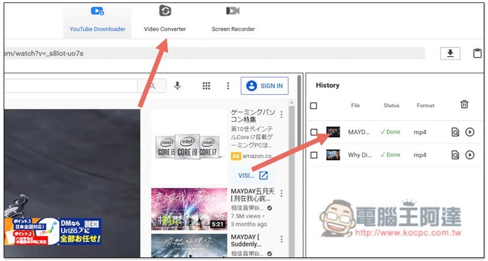Check the Why Di... row checkbox
488x261 pixels.
click(314, 155)
